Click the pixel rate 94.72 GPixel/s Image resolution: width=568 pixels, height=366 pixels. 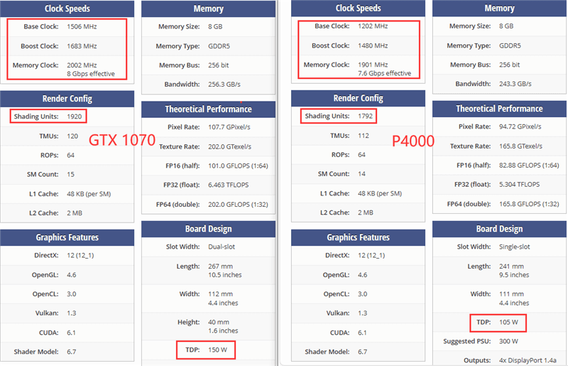520,127
